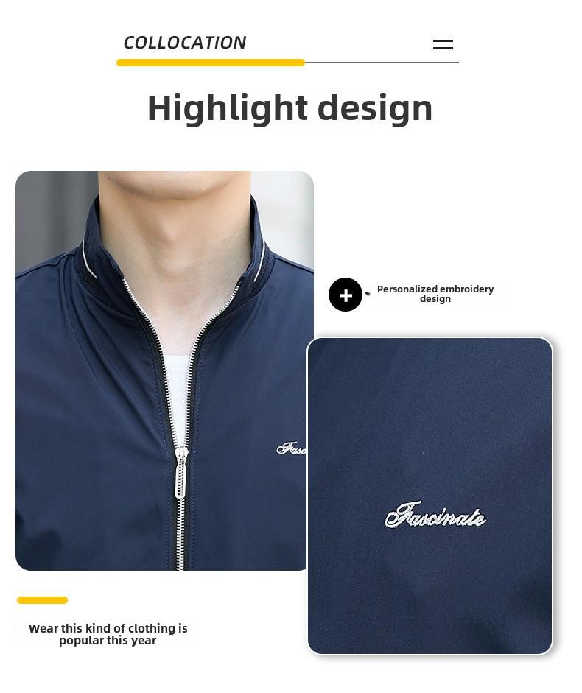Click the black plus circle icon
The height and width of the screenshot is (693, 582).
point(346,295)
